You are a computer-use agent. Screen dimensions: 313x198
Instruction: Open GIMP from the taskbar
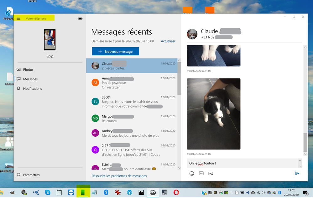pyautogui.click(x=13, y=192)
